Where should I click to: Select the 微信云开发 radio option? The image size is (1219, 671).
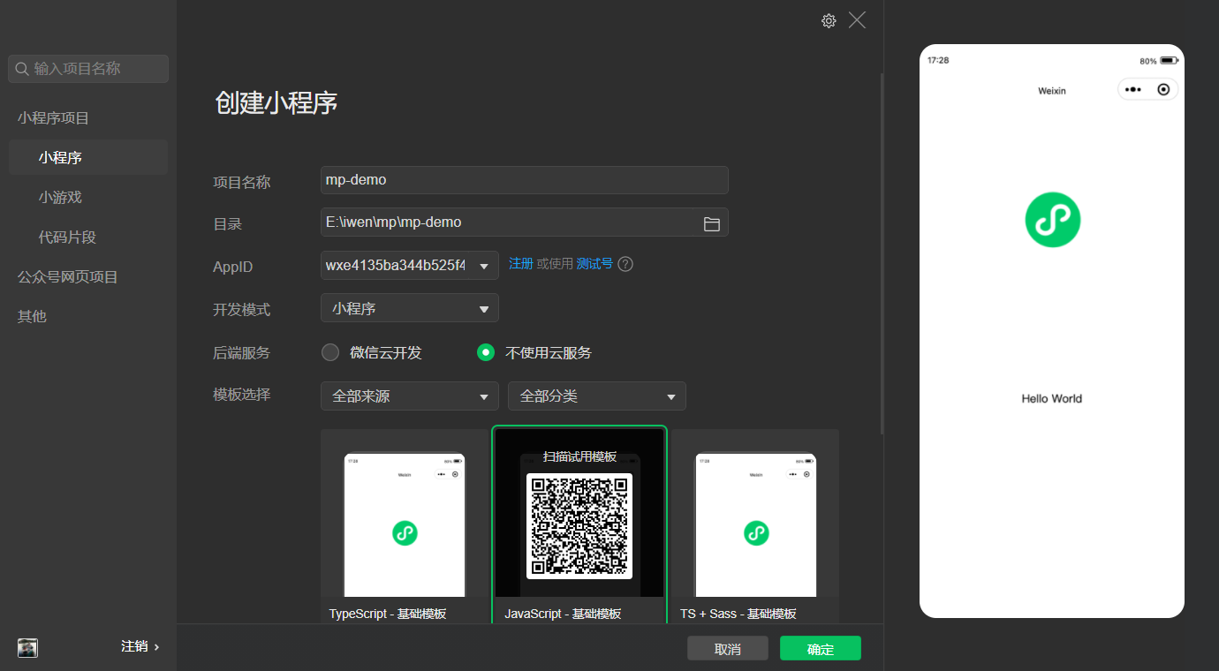(330, 352)
